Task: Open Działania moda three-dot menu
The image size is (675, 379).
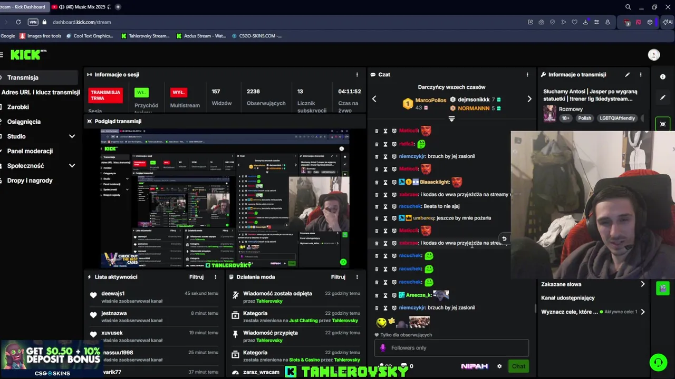Action: tap(357, 277)
